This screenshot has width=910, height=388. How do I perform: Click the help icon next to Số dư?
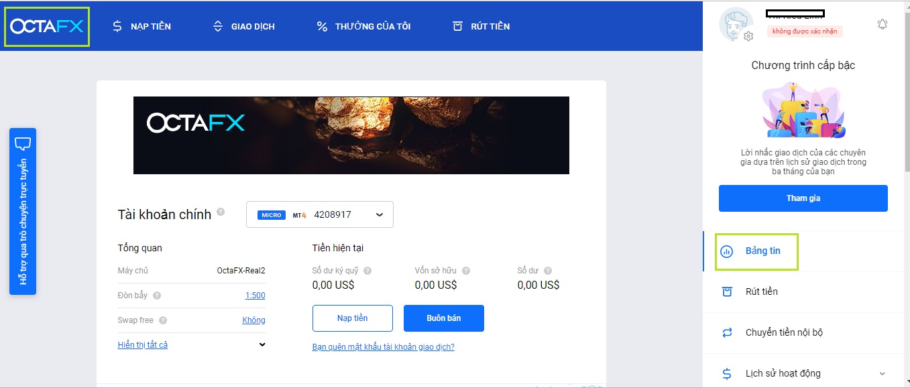click(548, 271)
